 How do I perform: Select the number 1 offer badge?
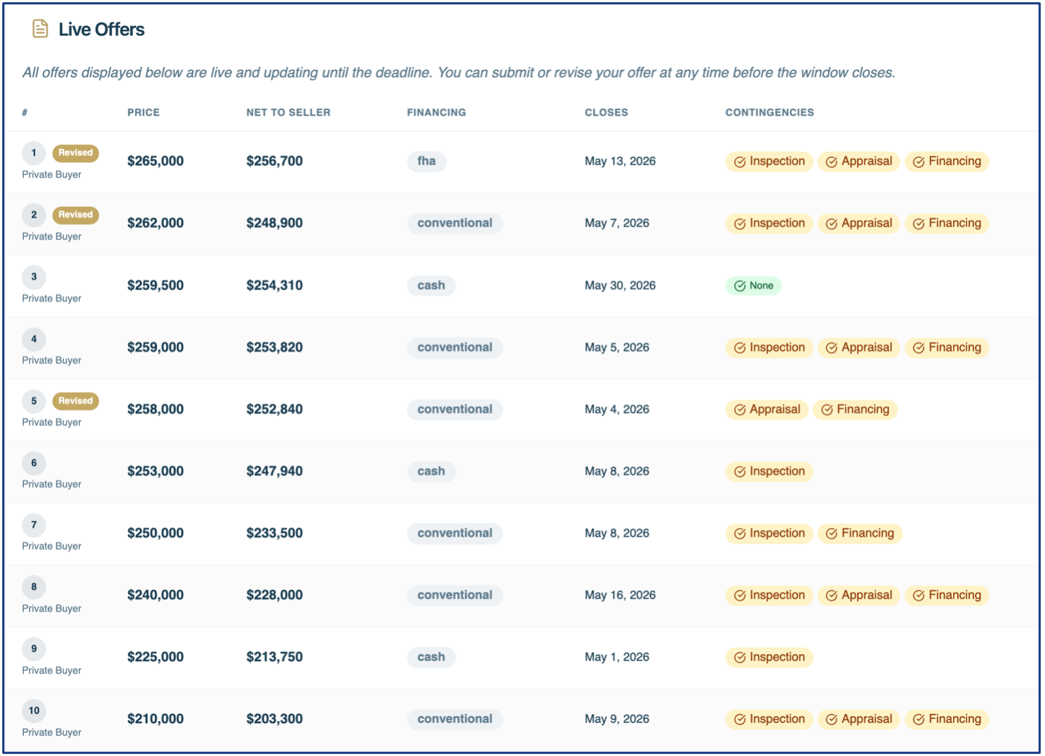click(34, 153)
